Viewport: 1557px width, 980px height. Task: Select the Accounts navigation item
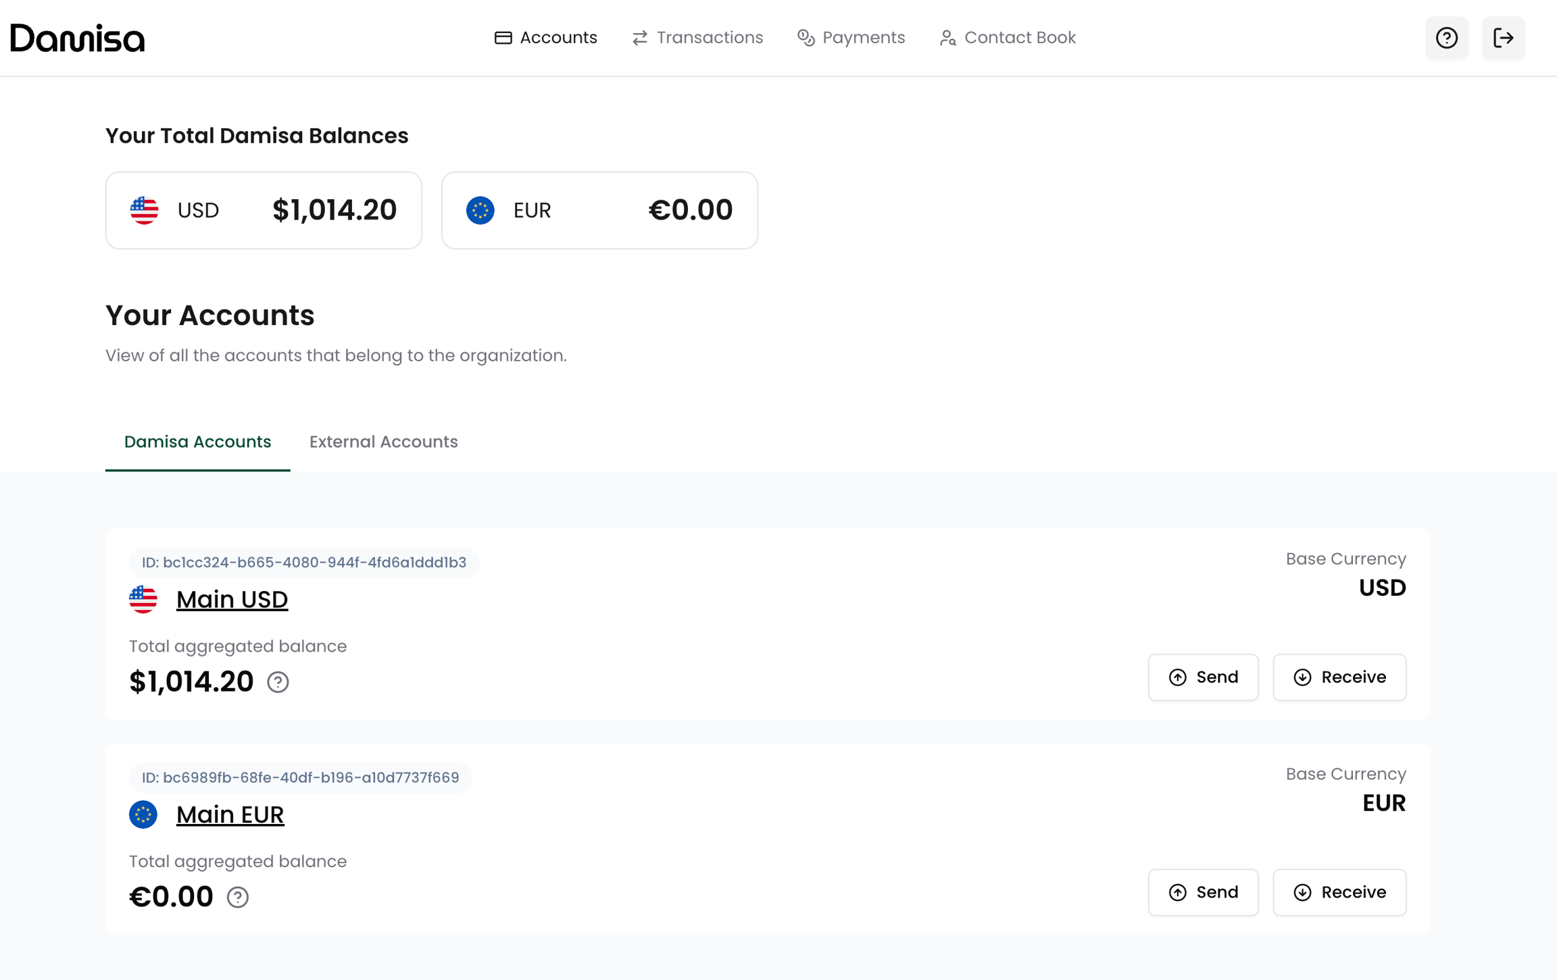[x=546, y=38]
